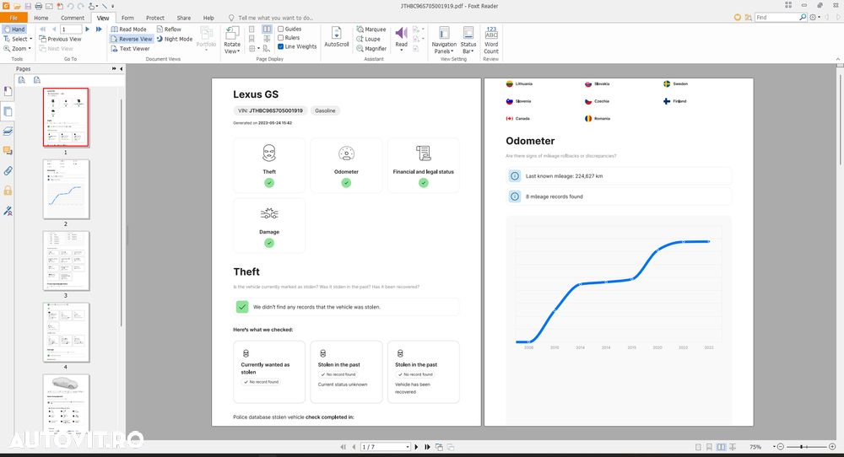Screen dimensions: 844x457
Task: Select continuous page display layout
Action: (x=252, y=39)
